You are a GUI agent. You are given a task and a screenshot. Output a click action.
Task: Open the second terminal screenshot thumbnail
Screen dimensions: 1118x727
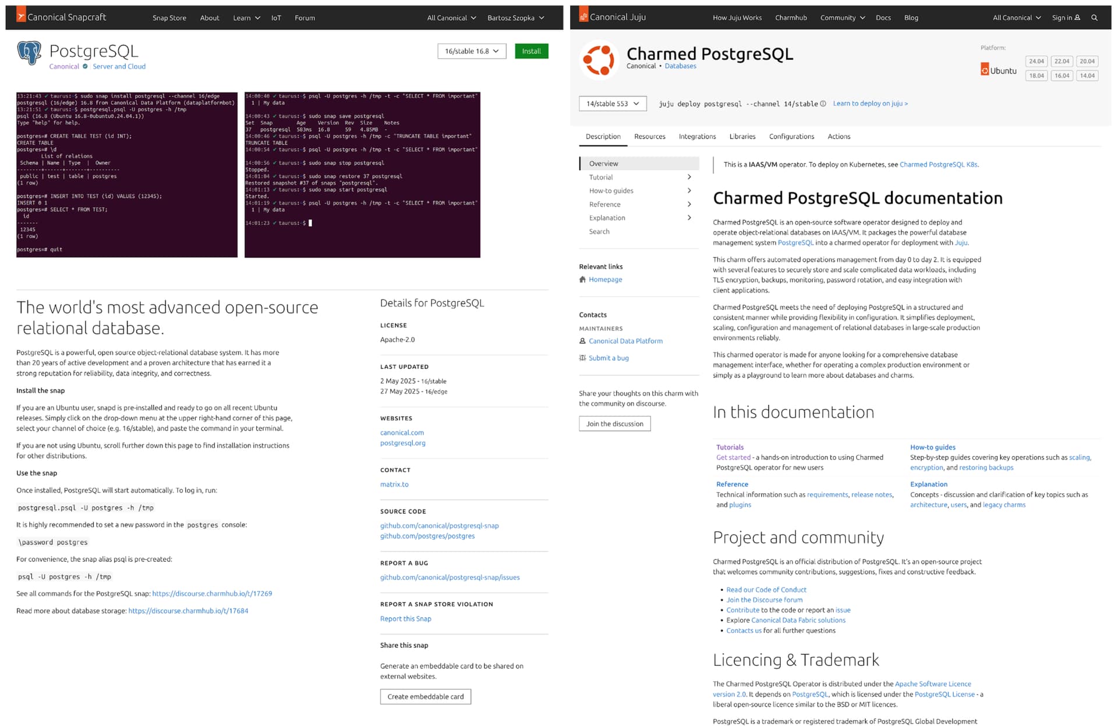point(362,174)
